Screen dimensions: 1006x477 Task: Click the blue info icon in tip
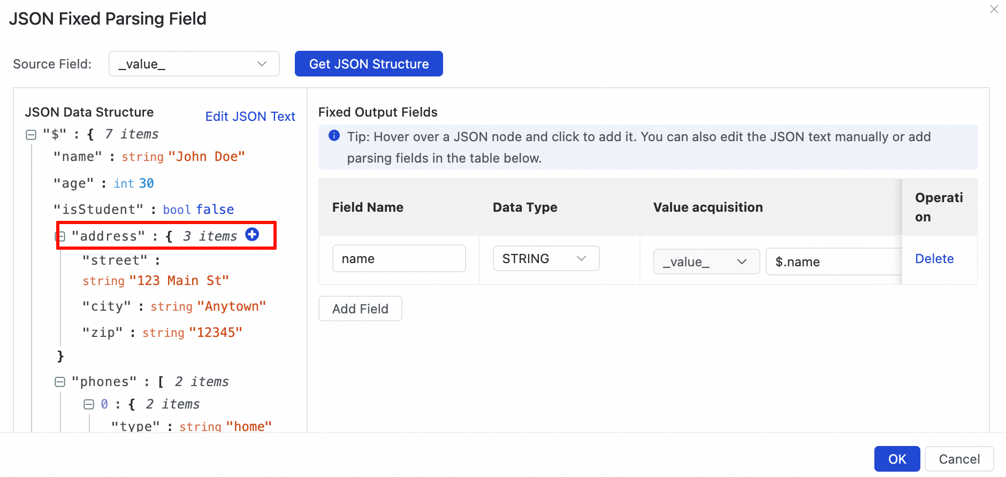(334, 136)
